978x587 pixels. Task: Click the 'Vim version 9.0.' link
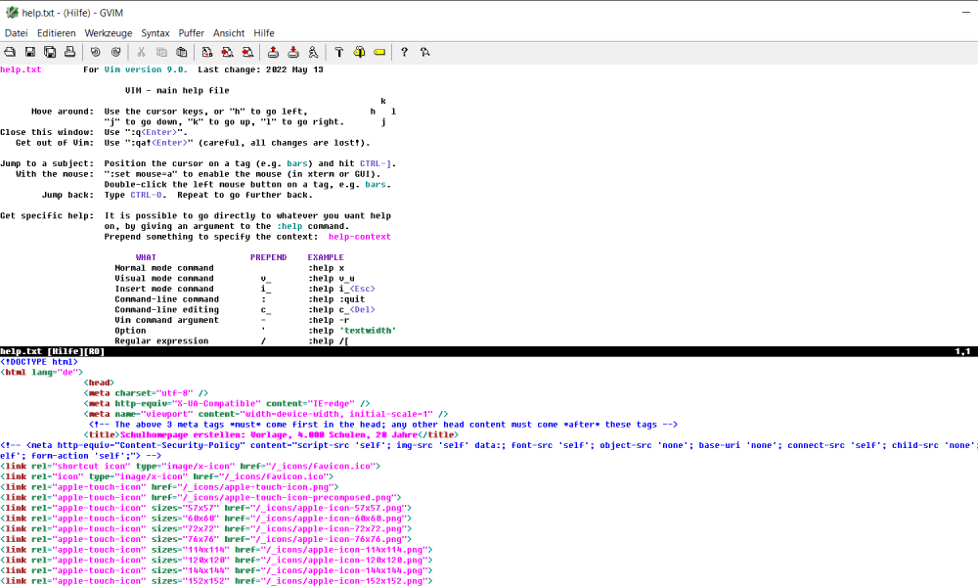tap(146, 69)
